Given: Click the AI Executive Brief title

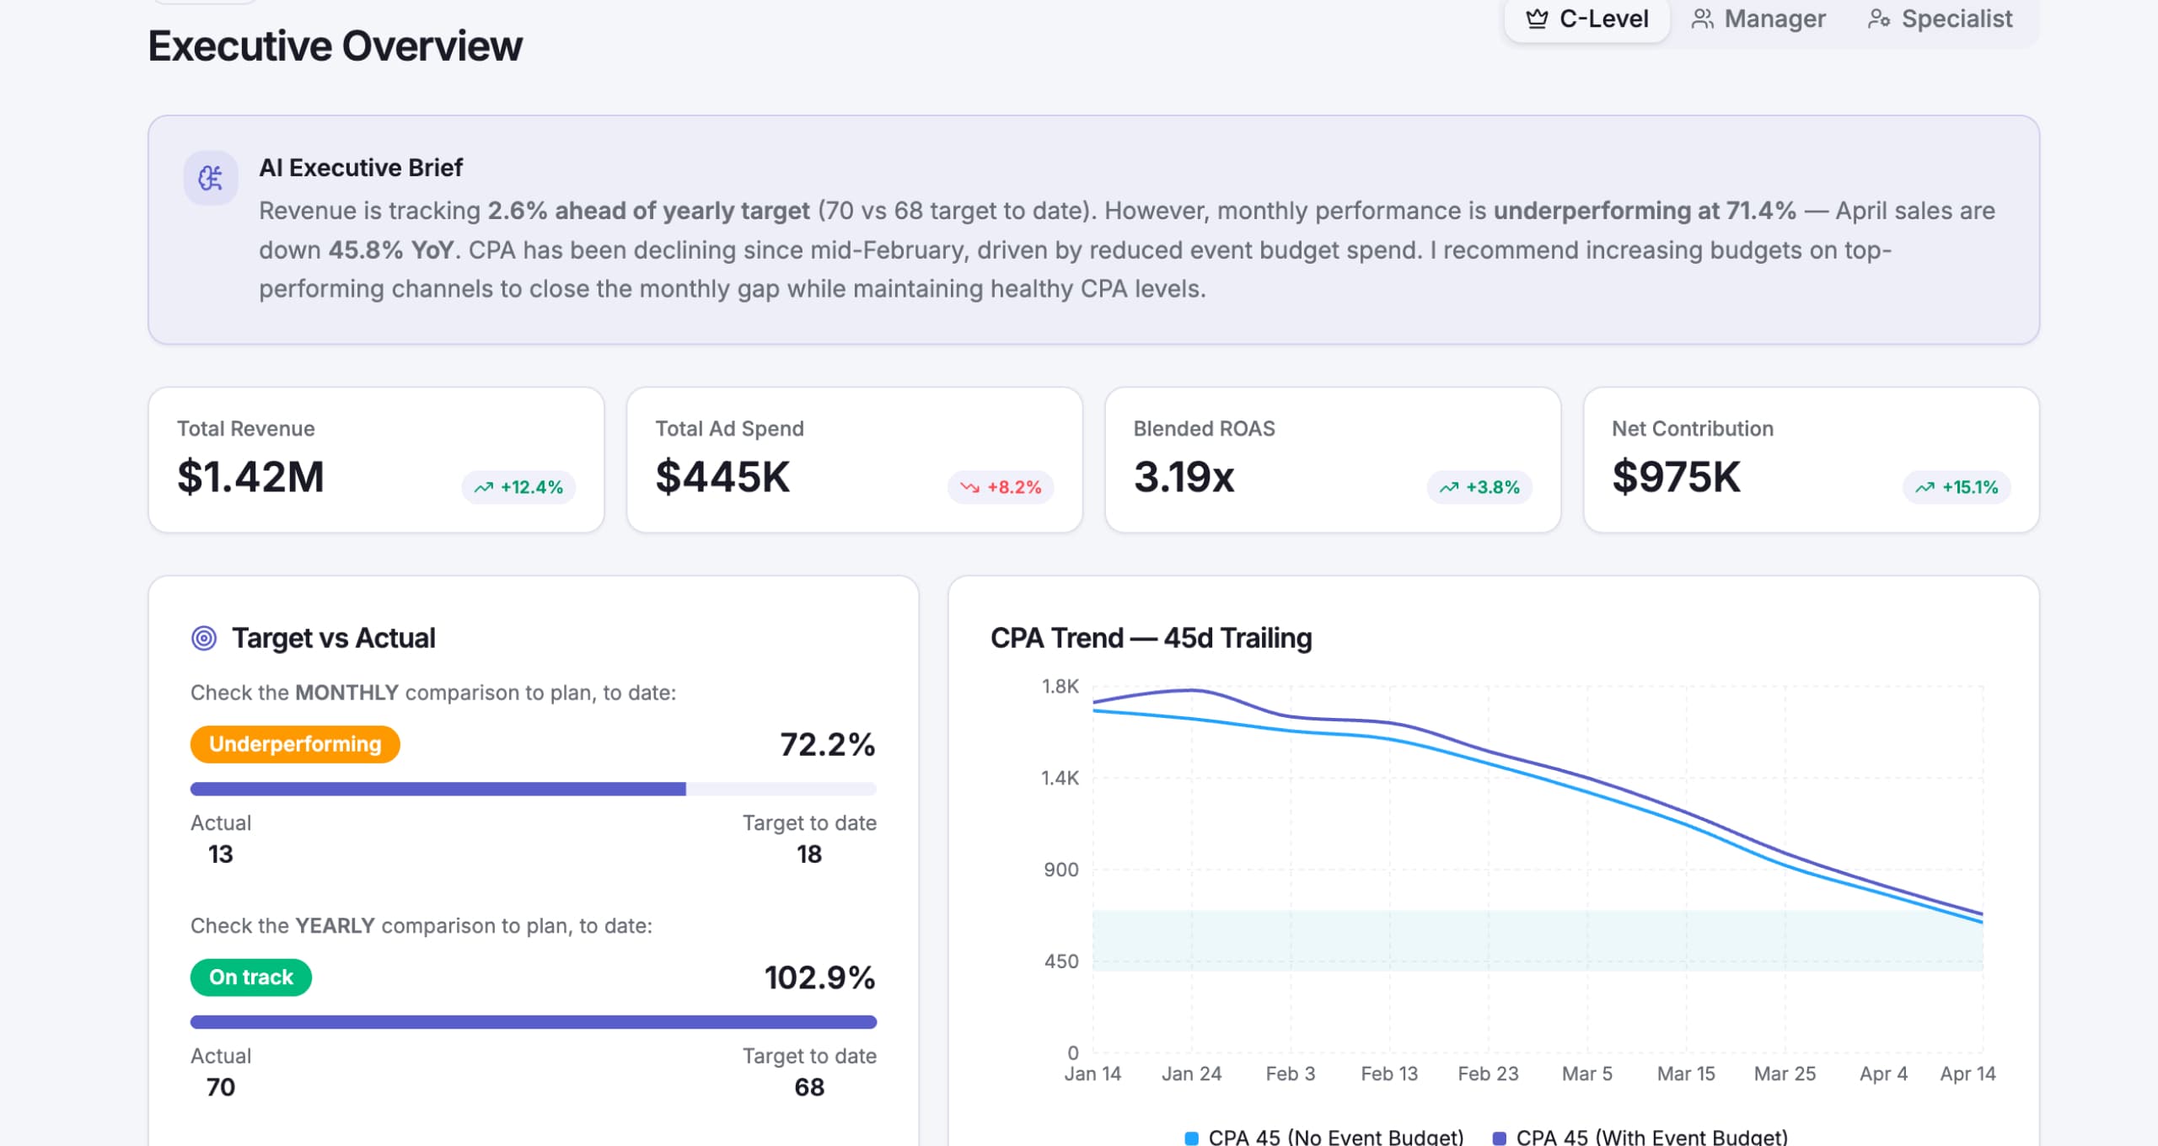Looking at the screenshot, I should coord(361,168).
